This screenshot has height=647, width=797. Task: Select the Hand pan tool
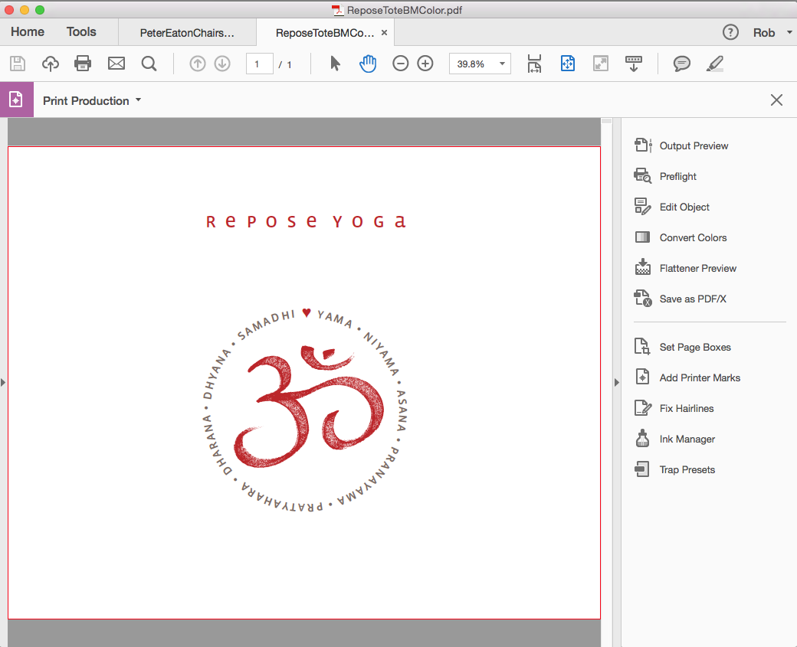pos(368,64)
